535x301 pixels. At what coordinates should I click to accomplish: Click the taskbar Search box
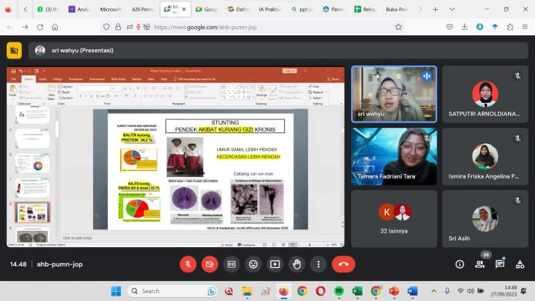[172, 291]
